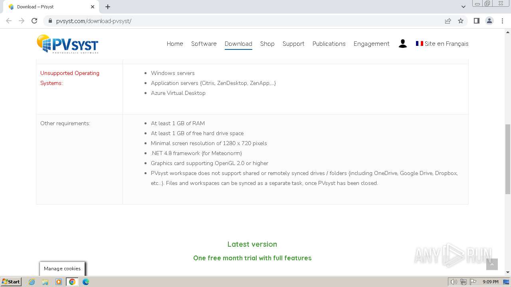Click the 'Latest version' heading
Viewport: 511px width, 287px height.
coord(252,244)
